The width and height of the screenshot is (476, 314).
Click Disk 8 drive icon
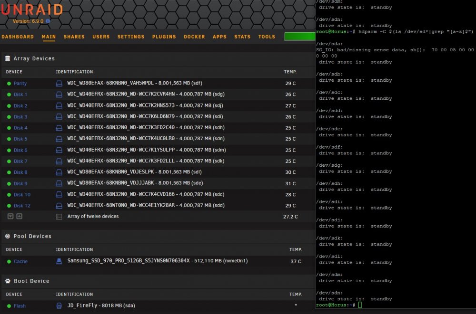[59, 172]
